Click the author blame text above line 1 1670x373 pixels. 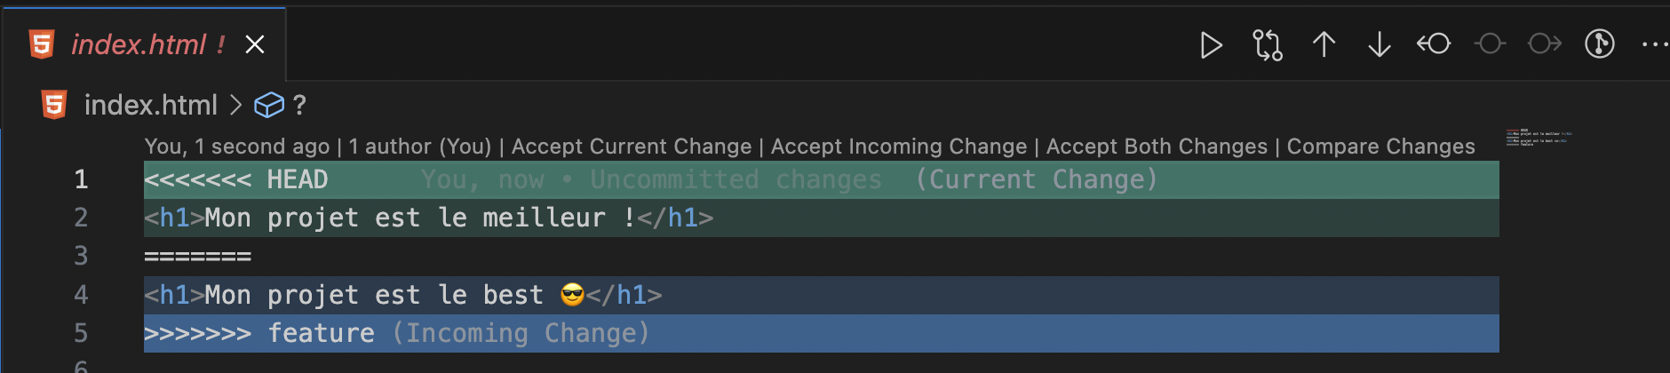coord(318,147)
